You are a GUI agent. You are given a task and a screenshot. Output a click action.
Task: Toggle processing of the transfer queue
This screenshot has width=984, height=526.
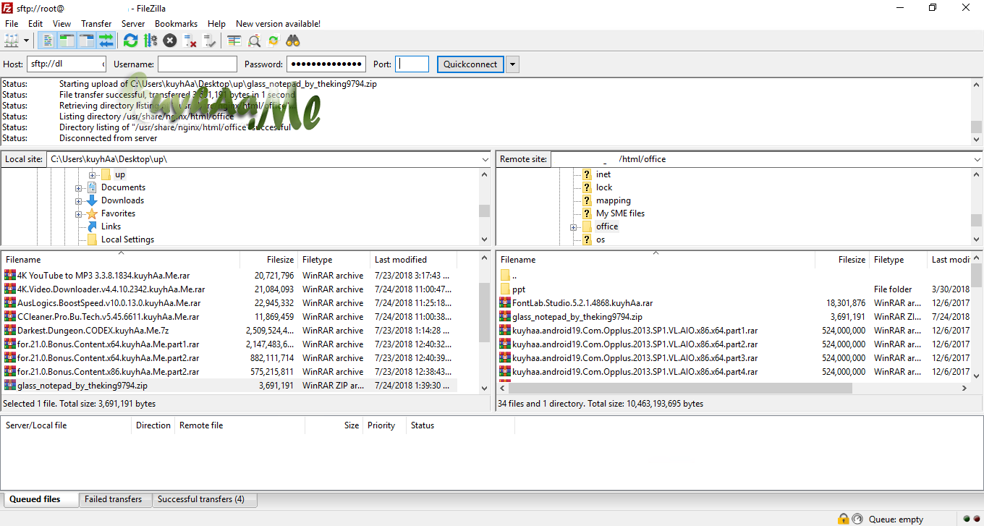[x=150, y=41]
